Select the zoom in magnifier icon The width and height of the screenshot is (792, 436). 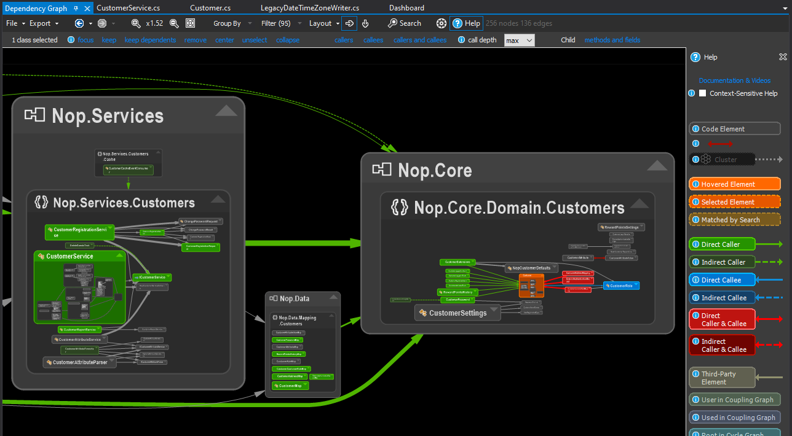click(136, 23)
